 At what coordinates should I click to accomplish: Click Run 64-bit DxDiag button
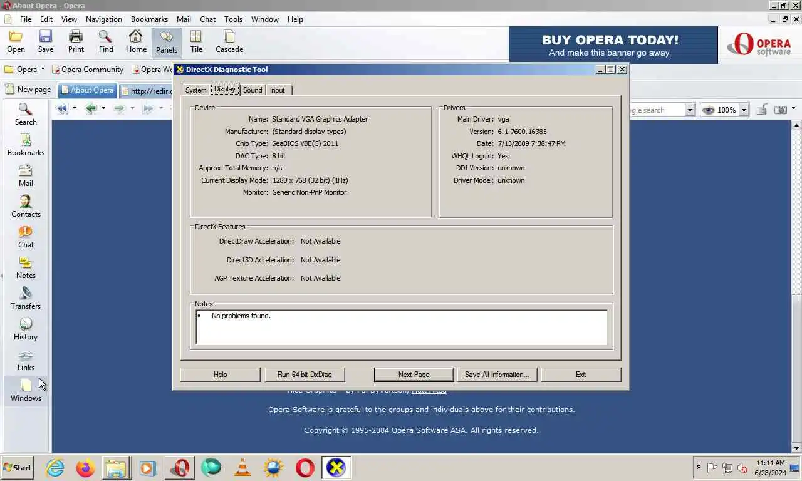(305, 375)
